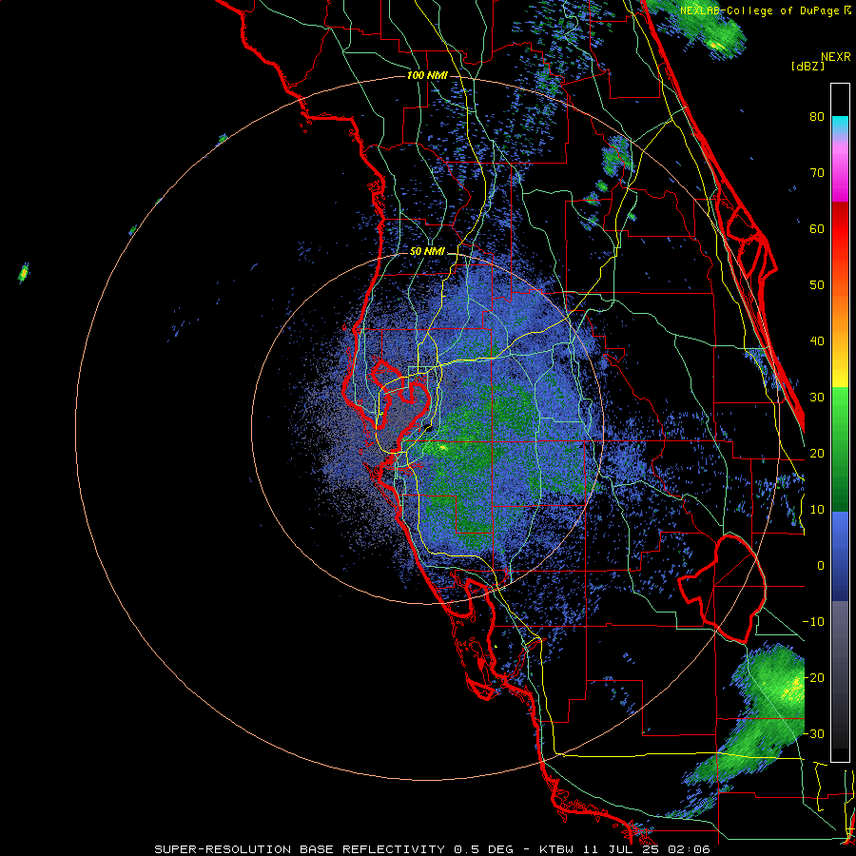
Task: Click the "0.5 DEG" elevation angle in the caption
Action: [x=486, y=849]
